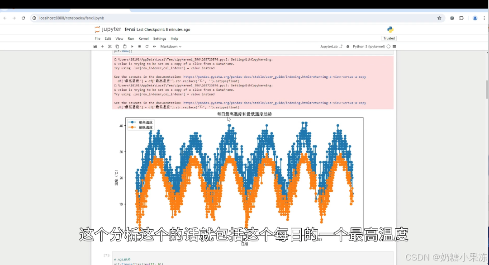Open first pandas documentation link in warning
Image resolution: width=489 pixels, height=265 pixels.
275,77
